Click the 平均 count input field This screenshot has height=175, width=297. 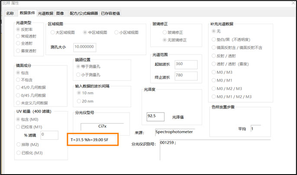(255, 128)
